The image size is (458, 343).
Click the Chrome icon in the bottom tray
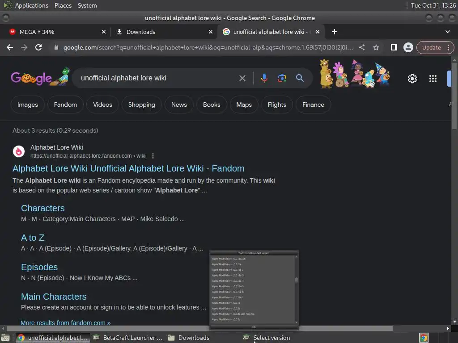click(424, 338)
